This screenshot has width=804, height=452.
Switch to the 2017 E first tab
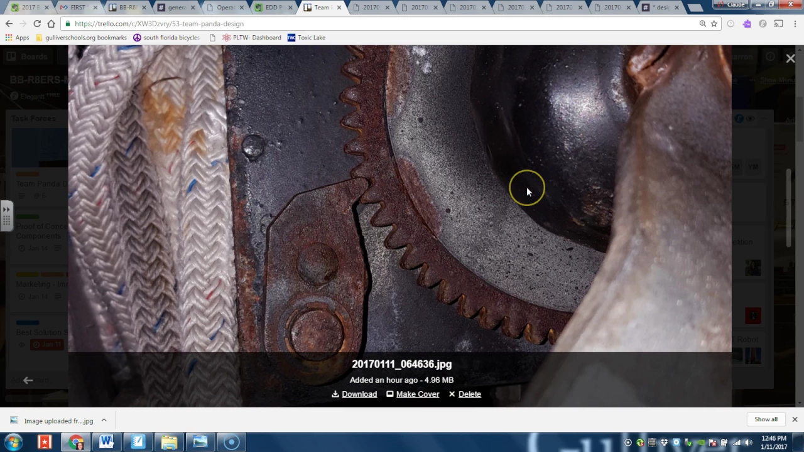click(x=28, y=8)
